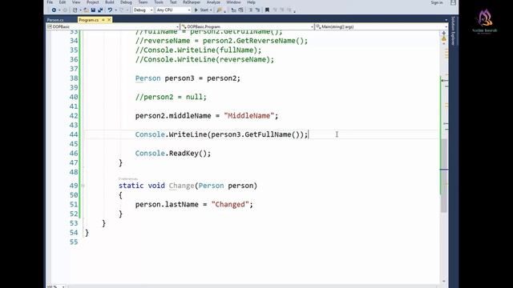Click the references CodeLens above Change method

pyautogui.click(x=128, y=178)
